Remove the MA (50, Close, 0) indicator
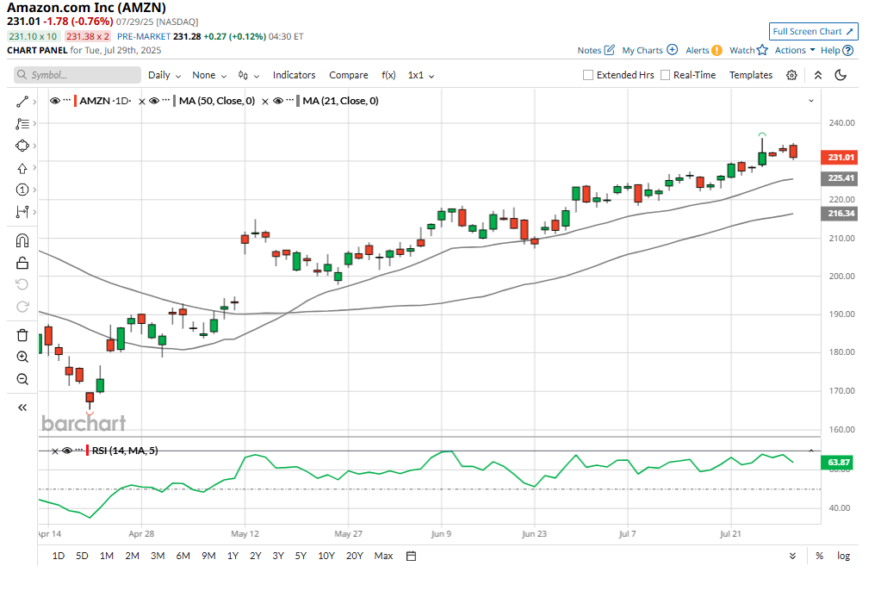This screenshot has width=881, height=591. (141, 102)
